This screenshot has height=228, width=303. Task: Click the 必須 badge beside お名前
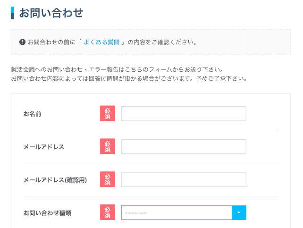click(108, 113)
